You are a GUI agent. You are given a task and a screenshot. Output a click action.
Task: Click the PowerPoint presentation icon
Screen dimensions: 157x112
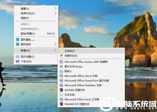(61, 80)
